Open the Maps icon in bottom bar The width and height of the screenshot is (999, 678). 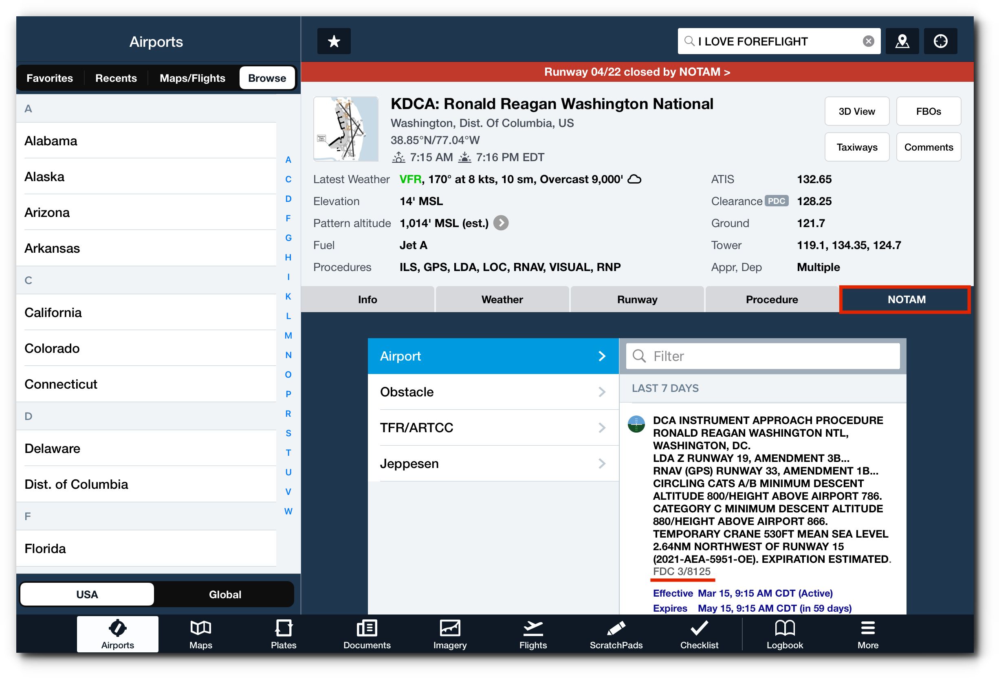[x=201, y=634]
